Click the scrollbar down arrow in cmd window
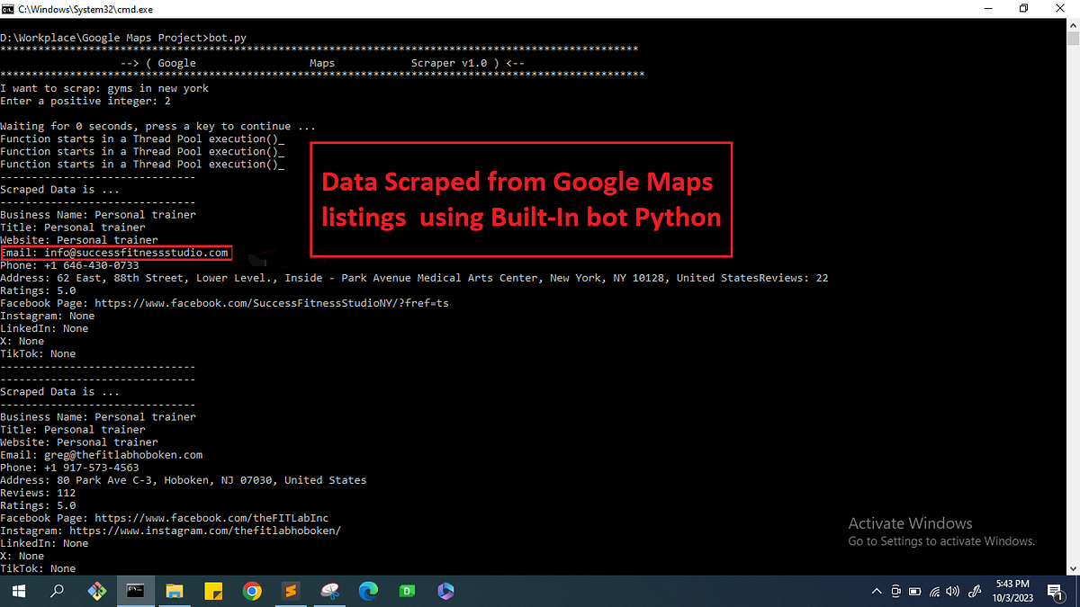Screen dimensions: 1080x607 click(x=1073, y=567)
